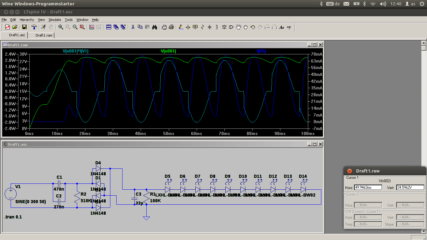427x240 pixels.
Task: Click the Save floppy disk icon
Action: 24,27
